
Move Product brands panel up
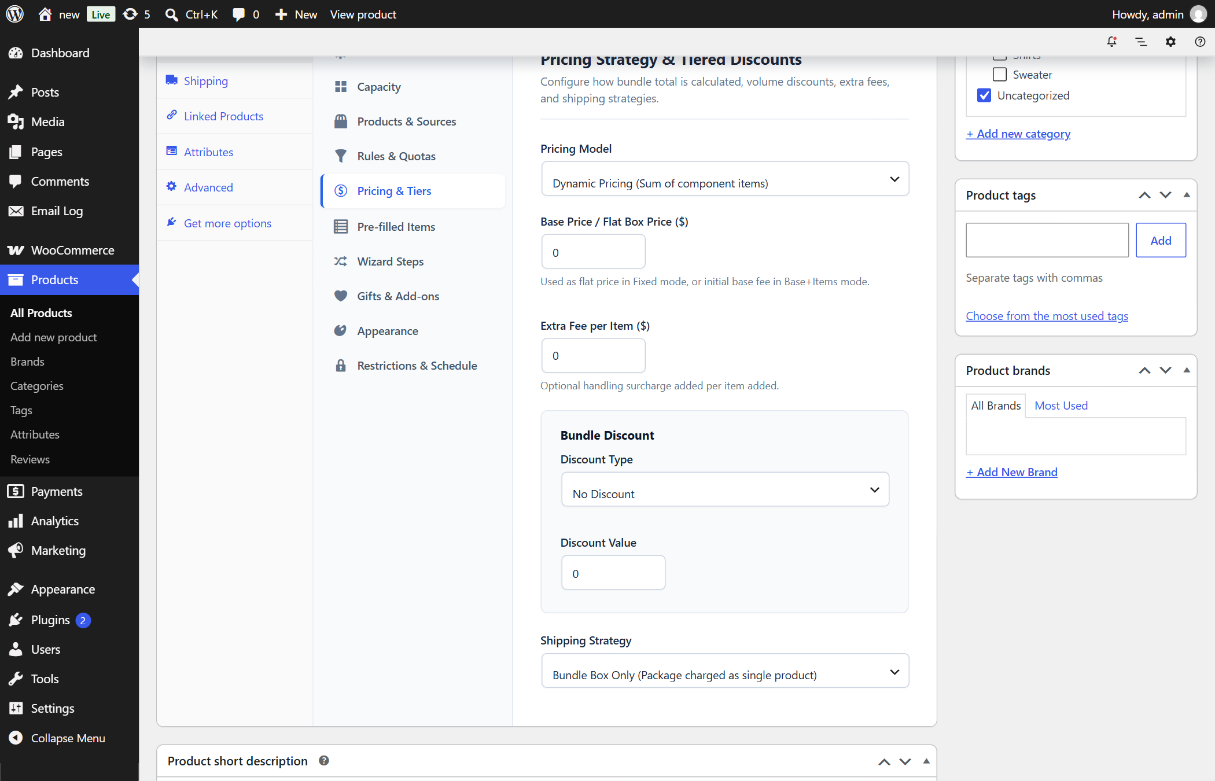click(1144, 371)
